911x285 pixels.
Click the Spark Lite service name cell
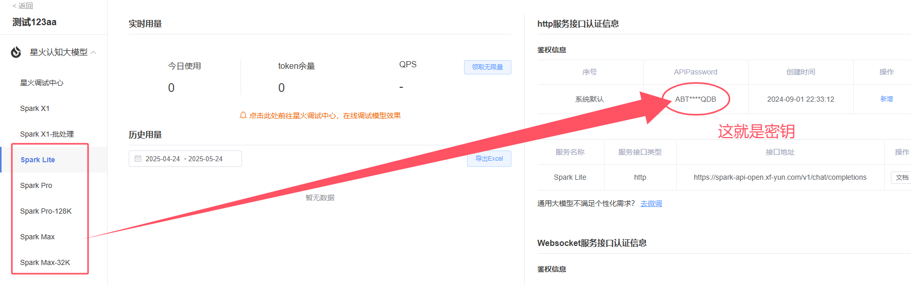coord(570,177)
